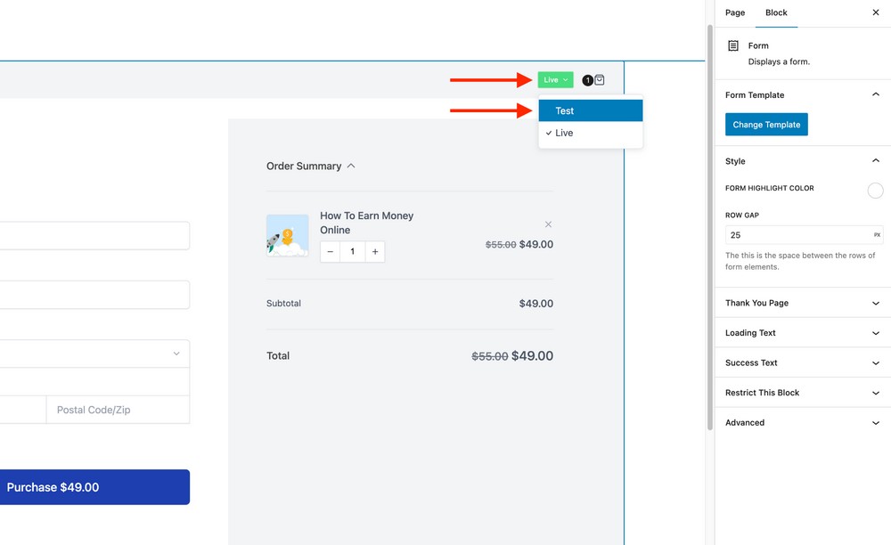Click the minus icon to decrease quantity
This screenshot has height=545, width=891.
point(330,251)
